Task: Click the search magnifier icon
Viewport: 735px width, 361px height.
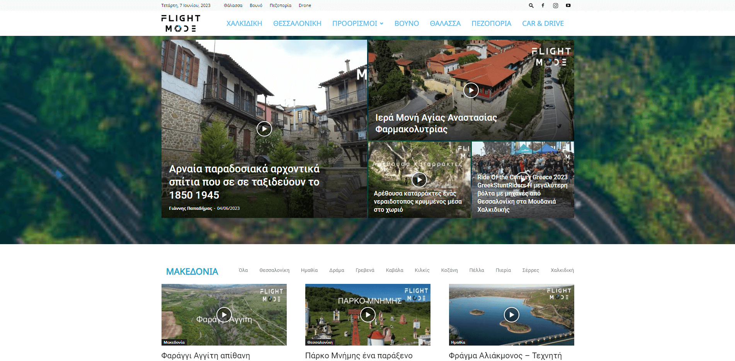Action: [x=531, y=5]
